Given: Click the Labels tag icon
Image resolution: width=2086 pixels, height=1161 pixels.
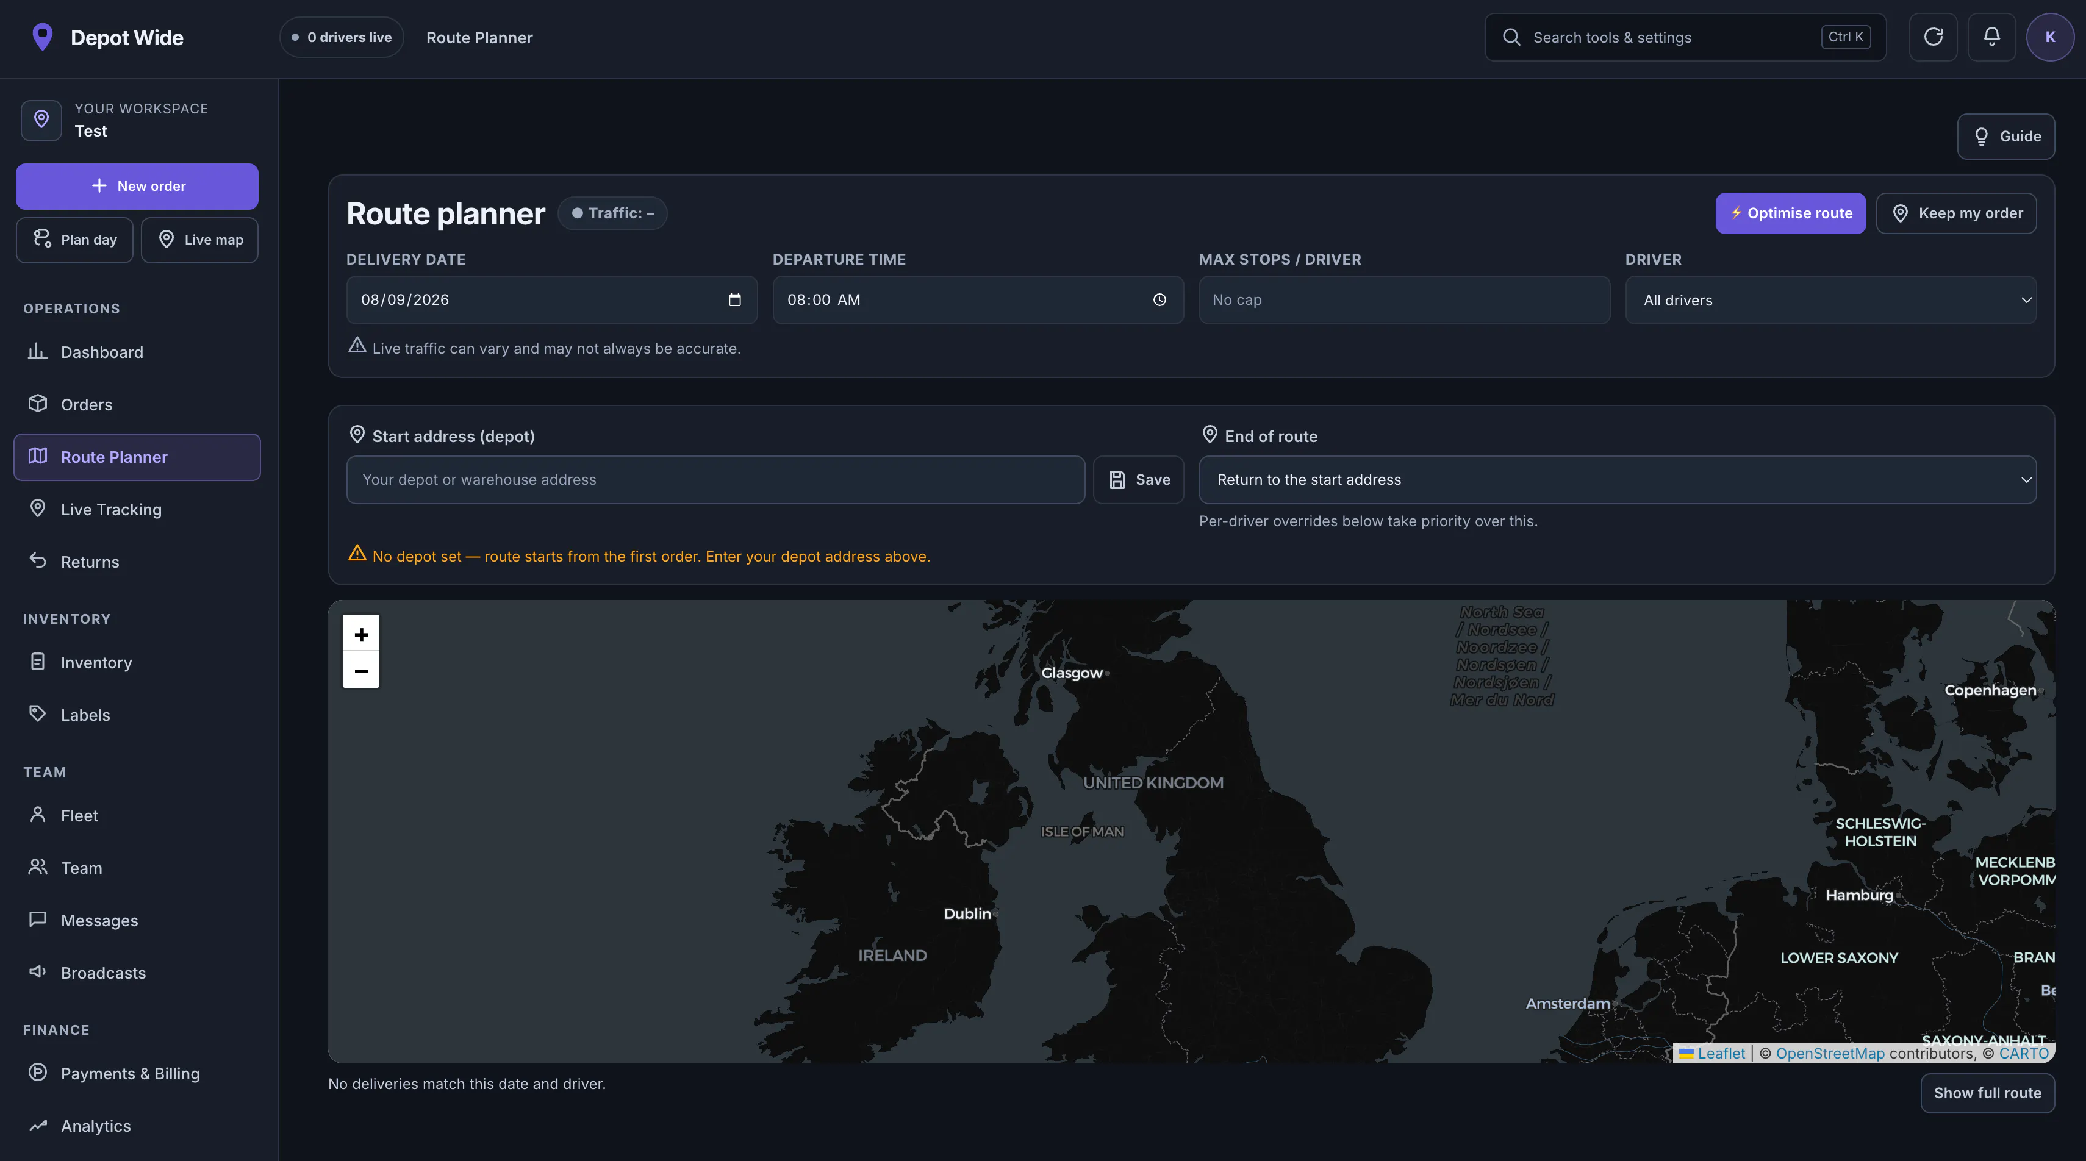Looking at the screenshot, I should (37, 713).
